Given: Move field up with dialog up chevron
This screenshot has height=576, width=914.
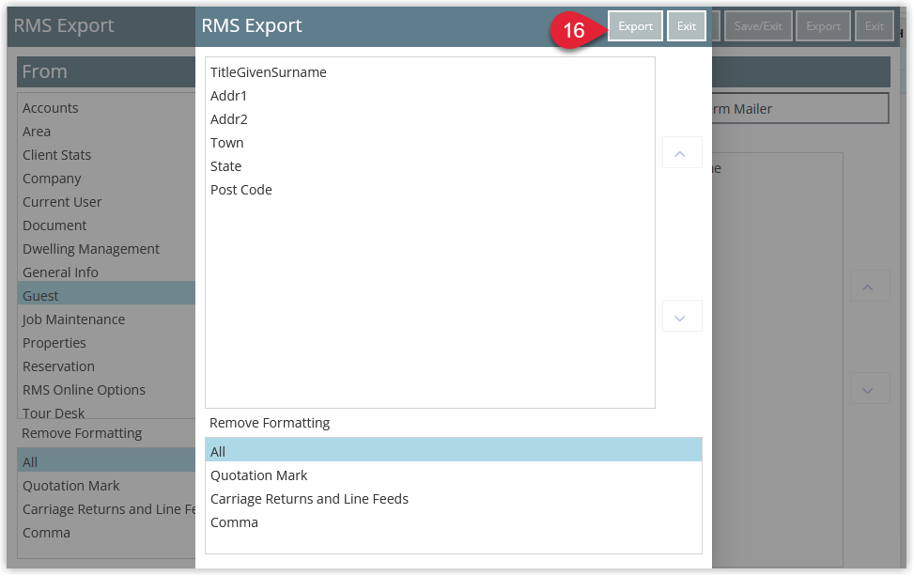Looking at the screenshot, I should (681, 153).
